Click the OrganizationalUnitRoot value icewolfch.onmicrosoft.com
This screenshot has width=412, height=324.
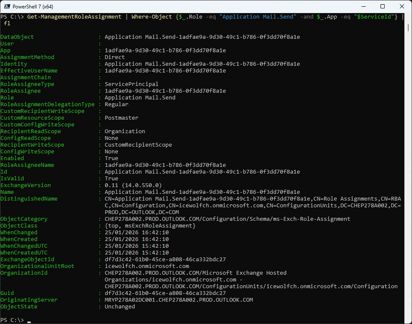146,266
